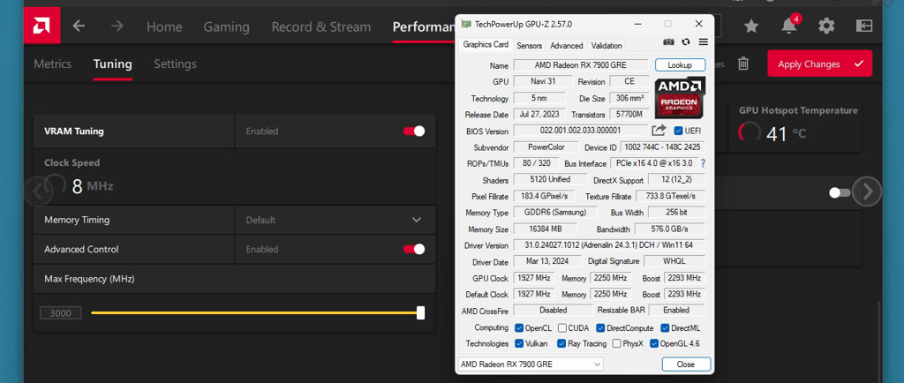Click the Max Frequency (MHz) label
This screenshot has height=383, width=904.
[x=89, y=279]
